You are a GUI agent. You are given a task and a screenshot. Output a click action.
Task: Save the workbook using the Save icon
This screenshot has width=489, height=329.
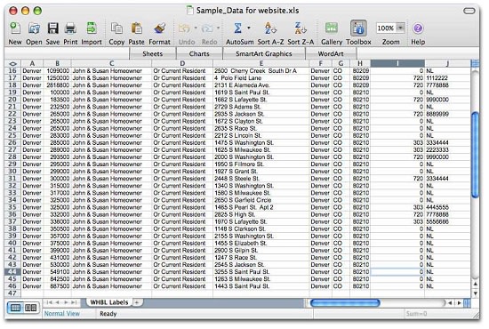coord(52,28)
